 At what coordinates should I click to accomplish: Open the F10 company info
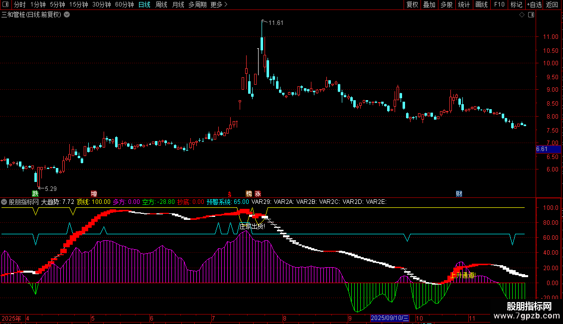(499, 5)
